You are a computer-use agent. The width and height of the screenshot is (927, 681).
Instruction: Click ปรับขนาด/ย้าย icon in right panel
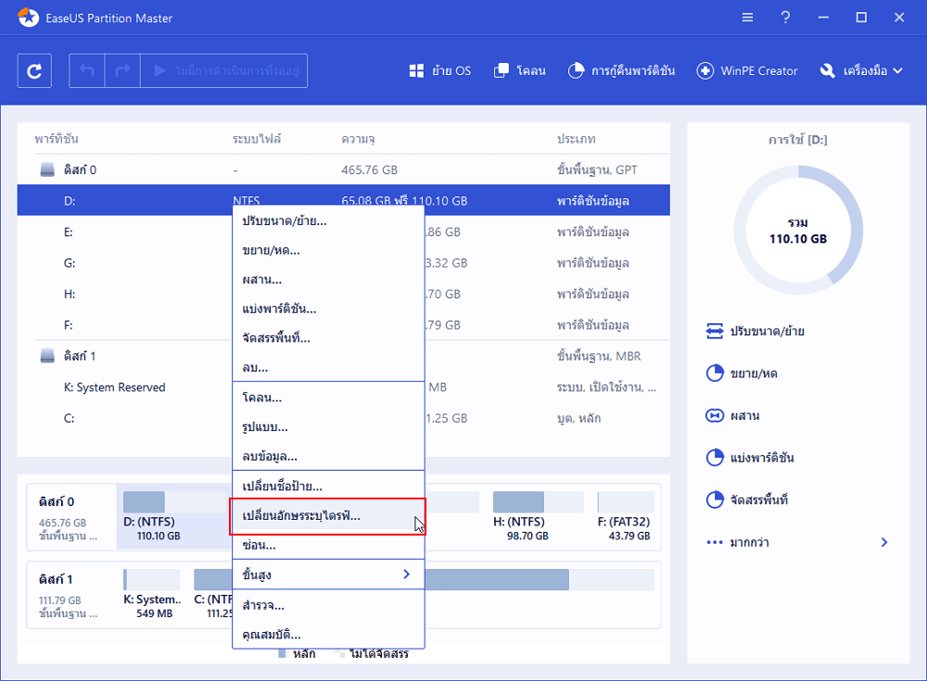tap(714, 331)
